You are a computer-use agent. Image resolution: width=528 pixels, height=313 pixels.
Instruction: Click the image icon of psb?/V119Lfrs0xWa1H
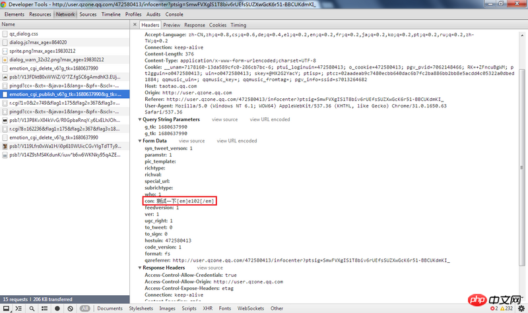[5, 146]
